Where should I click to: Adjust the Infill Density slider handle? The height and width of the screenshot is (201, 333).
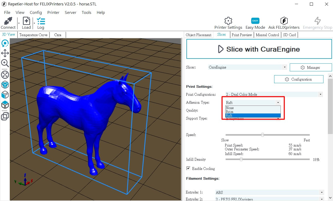pyautogui.click(x=241, y=159)
